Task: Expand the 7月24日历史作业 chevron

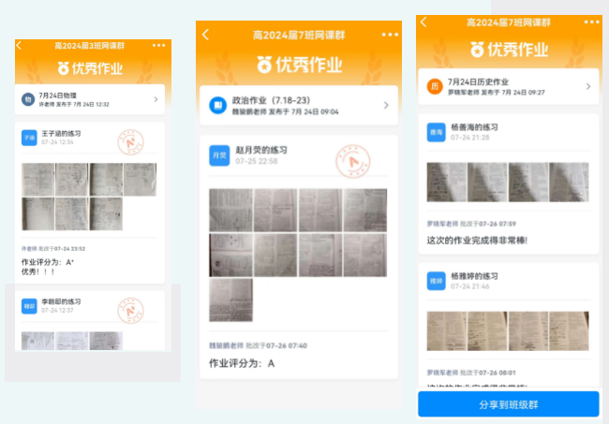Action: tap(587, 87)
